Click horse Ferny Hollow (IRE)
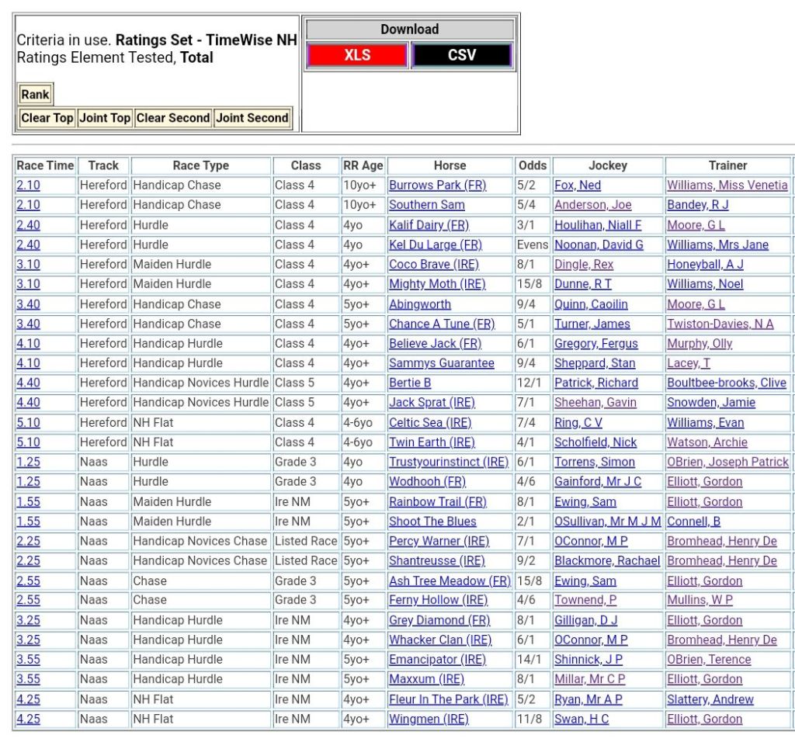 [x=438, y=600]
